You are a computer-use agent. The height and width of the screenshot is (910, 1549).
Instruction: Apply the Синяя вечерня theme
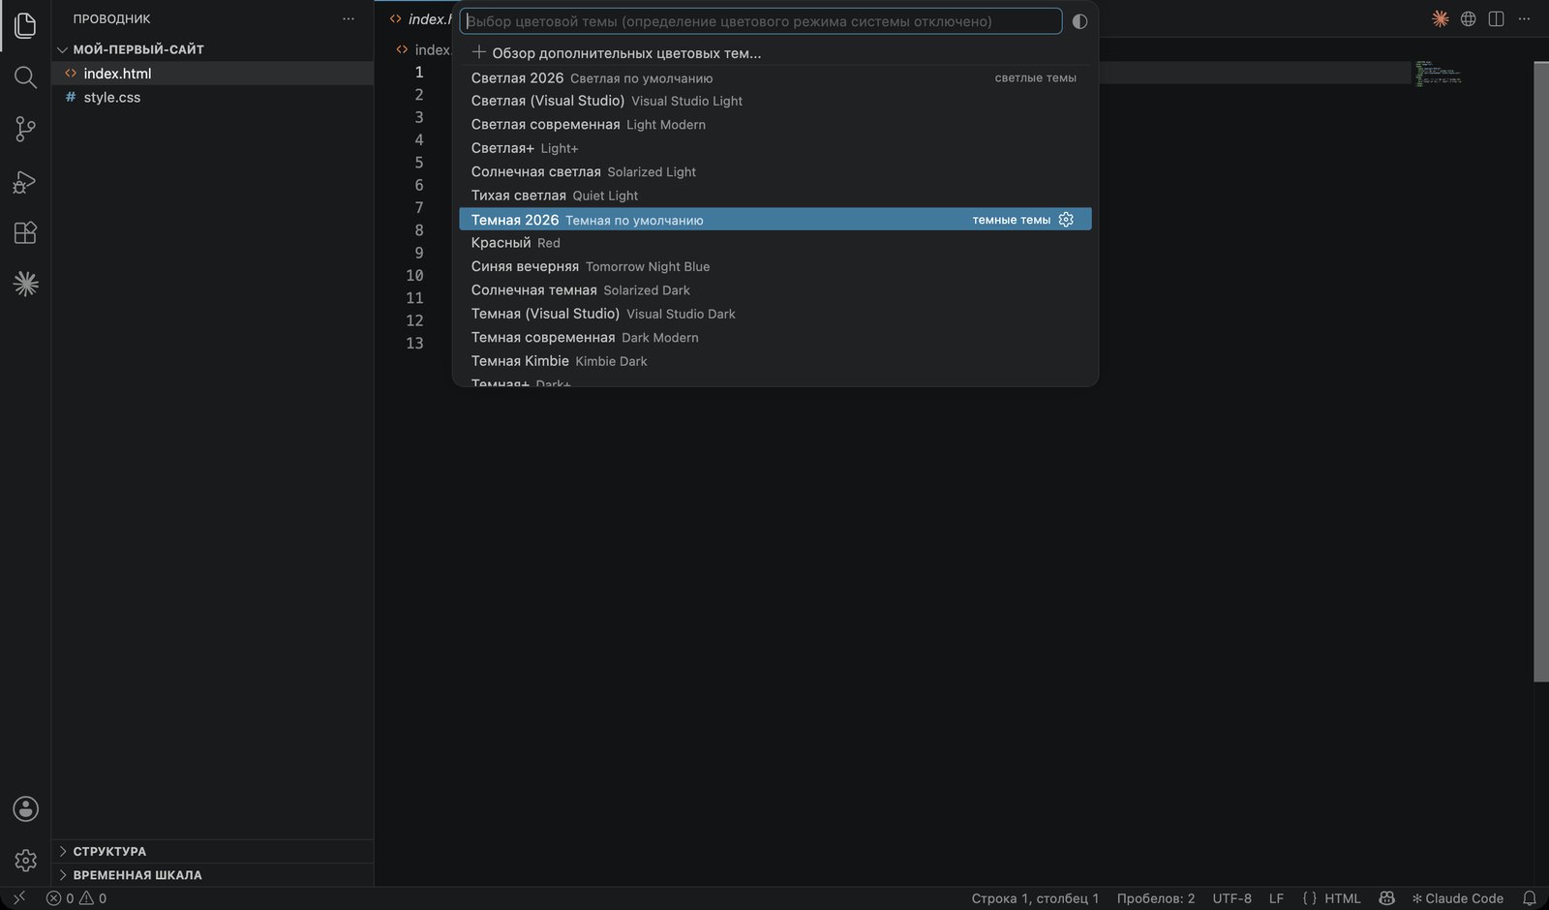point(774,267)
